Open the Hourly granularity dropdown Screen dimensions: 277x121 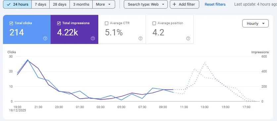tap(255, 23)
